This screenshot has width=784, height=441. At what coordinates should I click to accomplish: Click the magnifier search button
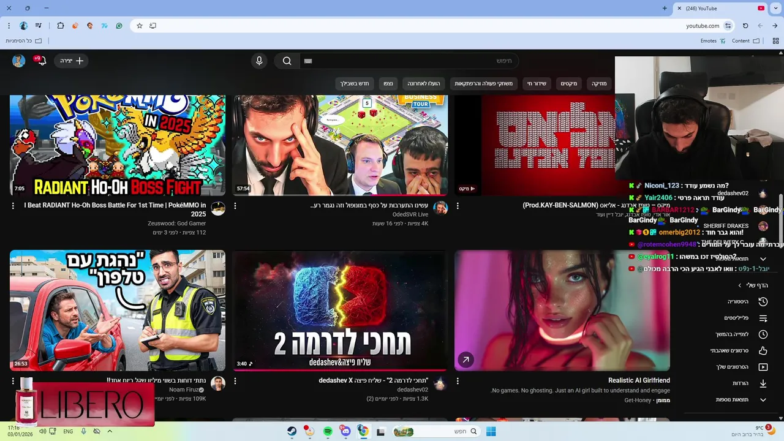[x=287, y=61]
